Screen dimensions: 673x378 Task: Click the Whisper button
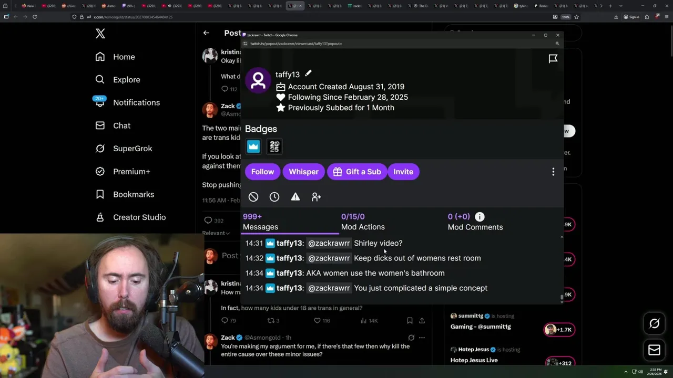point(303,172)
